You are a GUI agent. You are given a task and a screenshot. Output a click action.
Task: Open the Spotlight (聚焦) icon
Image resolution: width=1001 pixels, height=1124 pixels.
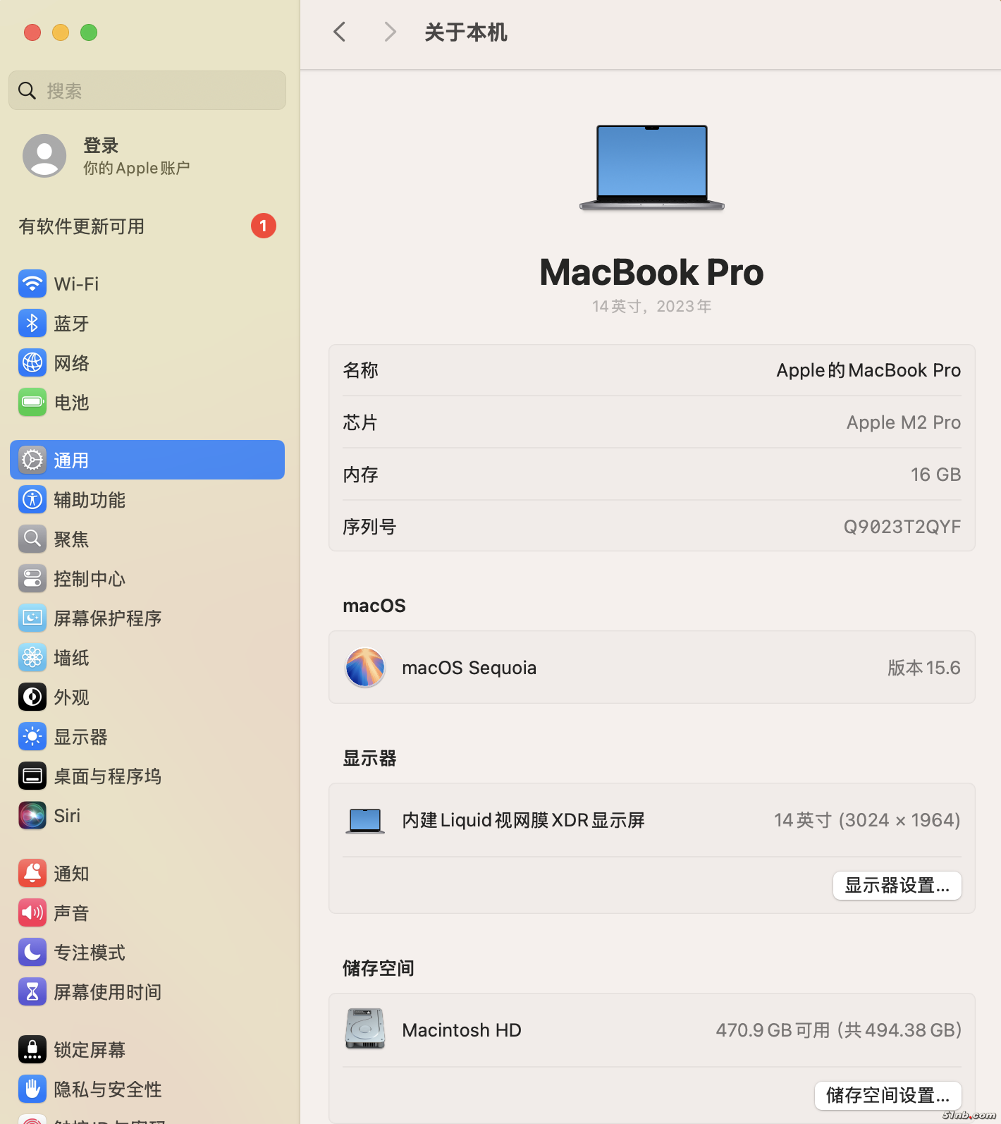pyautogui.click(x=32, y=539)
